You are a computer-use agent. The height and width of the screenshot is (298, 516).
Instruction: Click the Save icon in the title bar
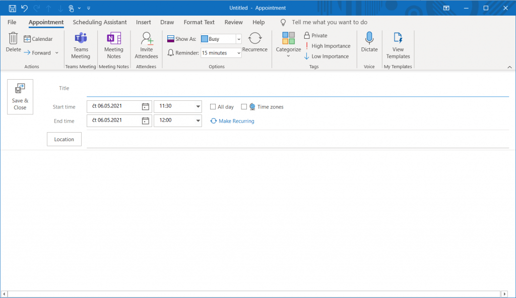pyautogui.click(x=12, y=8)
